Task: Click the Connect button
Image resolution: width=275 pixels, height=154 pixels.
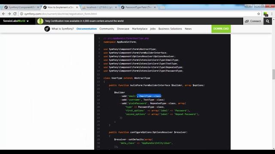Action: [x=253, y=21]
